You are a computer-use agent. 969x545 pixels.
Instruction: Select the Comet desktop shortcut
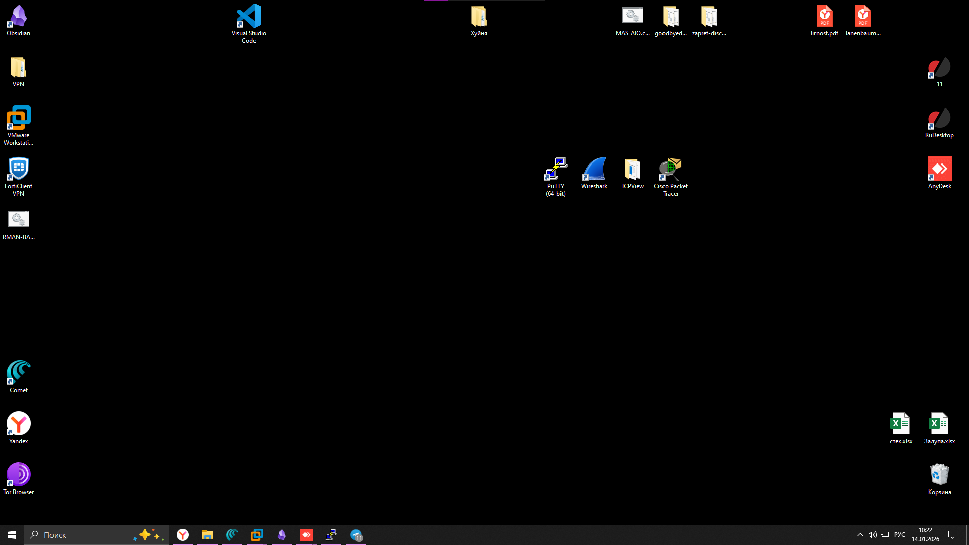point(19,377)
